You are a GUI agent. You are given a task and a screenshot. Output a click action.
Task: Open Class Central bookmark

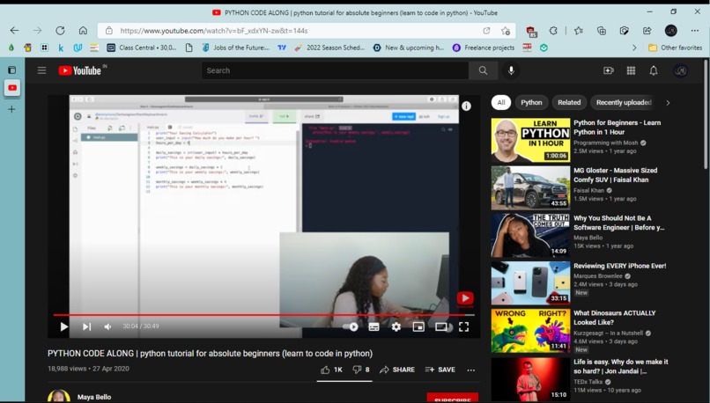142,48
